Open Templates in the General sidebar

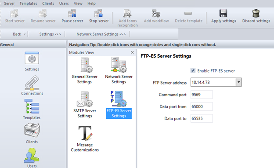pyautogui.click(x=32, y=110)
